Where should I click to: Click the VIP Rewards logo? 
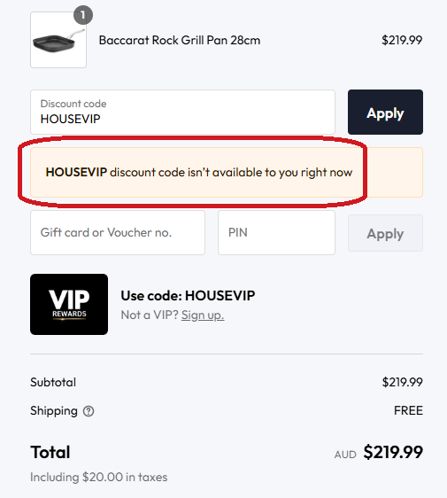69,304
